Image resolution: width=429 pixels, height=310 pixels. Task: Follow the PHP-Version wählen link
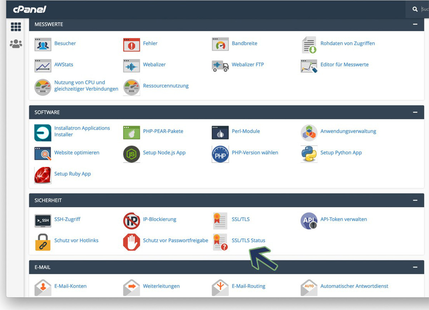[x=255, y=152]
